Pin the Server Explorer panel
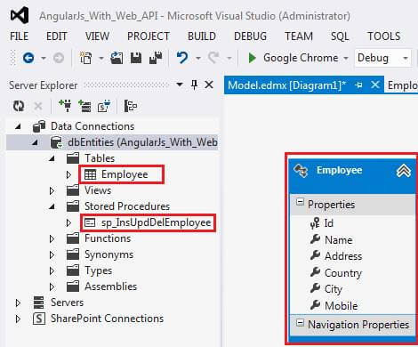 [194, 85]
